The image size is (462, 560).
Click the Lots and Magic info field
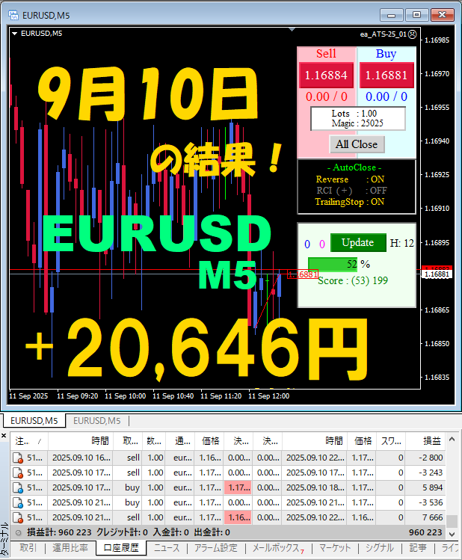[x=358, y=119]
